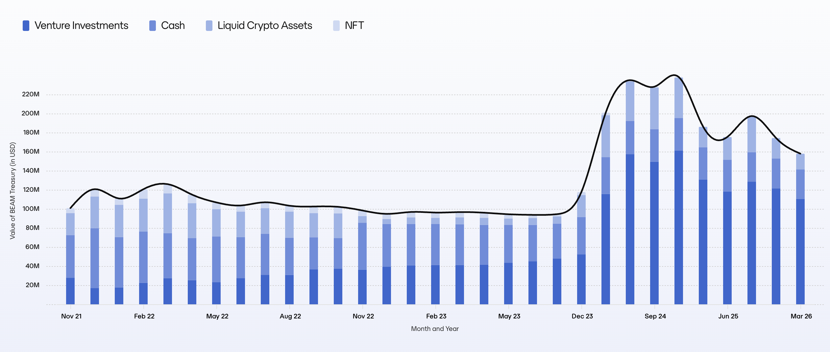The image size is (830, 352).
Task: Select the Mar 26 stacked bar
Action: click(x=800, y=229)
